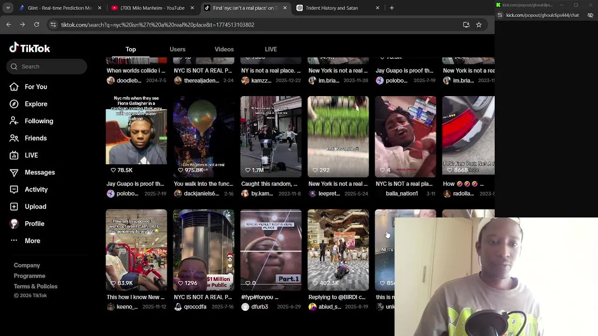Switch to Glint Real-time Prediction tab
This screenshot has height=336, width=598.
[x=60, y=8]
